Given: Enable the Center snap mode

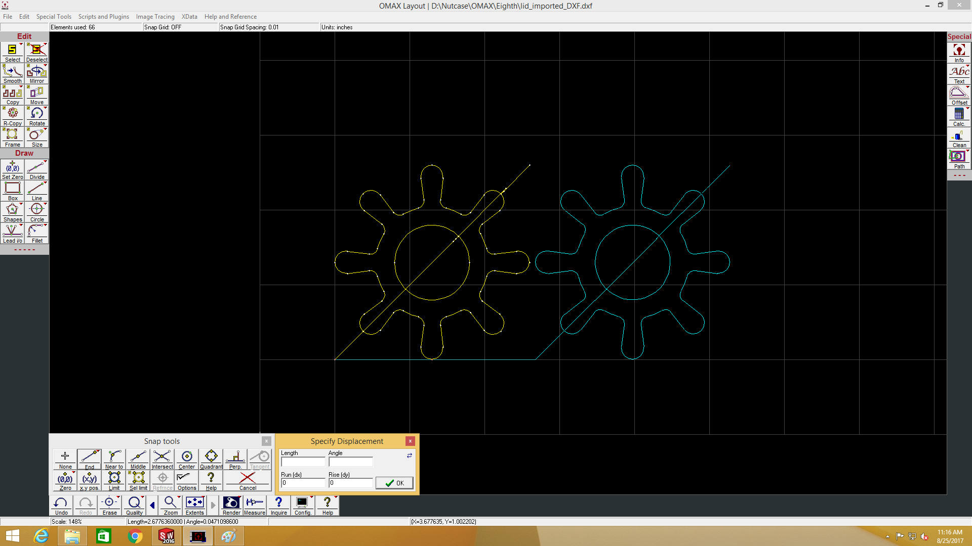Looking at the screenshot, I should pyautogui.click(x=186, y=459).
